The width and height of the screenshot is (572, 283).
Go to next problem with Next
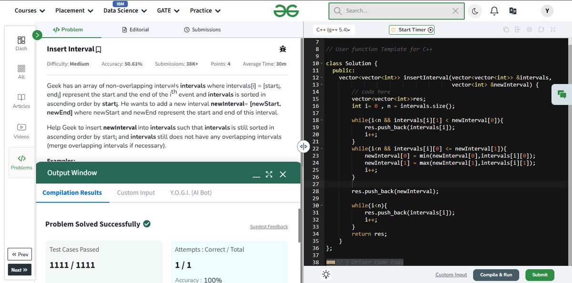(x=20, y=270)
